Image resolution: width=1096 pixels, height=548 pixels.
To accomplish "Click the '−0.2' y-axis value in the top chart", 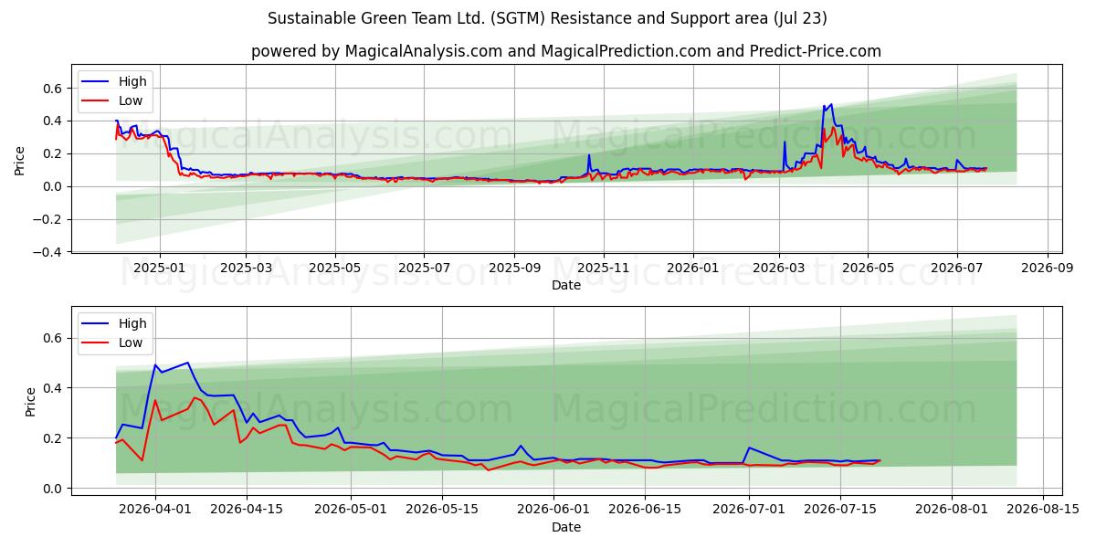I will (x=49, y=219).
